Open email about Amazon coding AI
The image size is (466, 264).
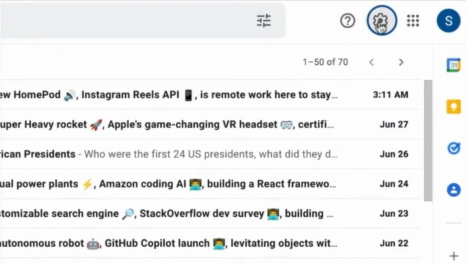click(x=211, y=184)
